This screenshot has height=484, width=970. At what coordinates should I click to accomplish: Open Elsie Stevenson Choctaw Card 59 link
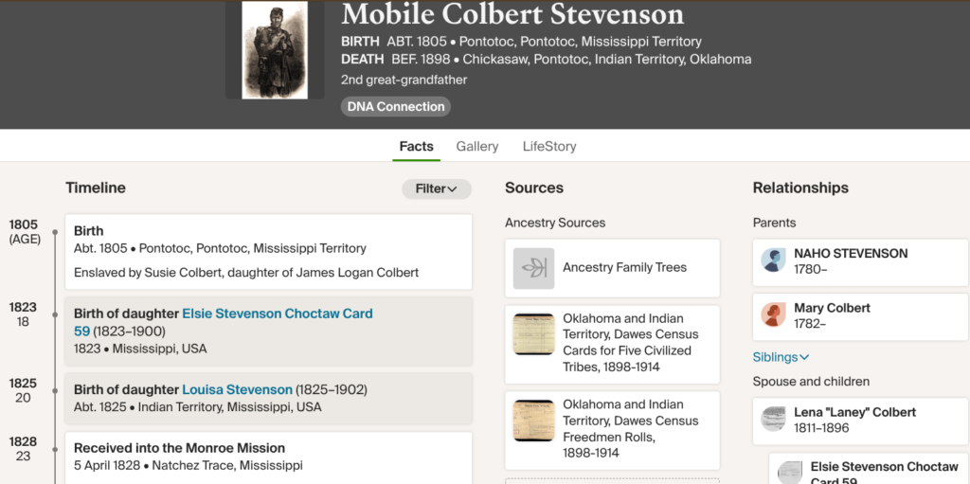277,314
